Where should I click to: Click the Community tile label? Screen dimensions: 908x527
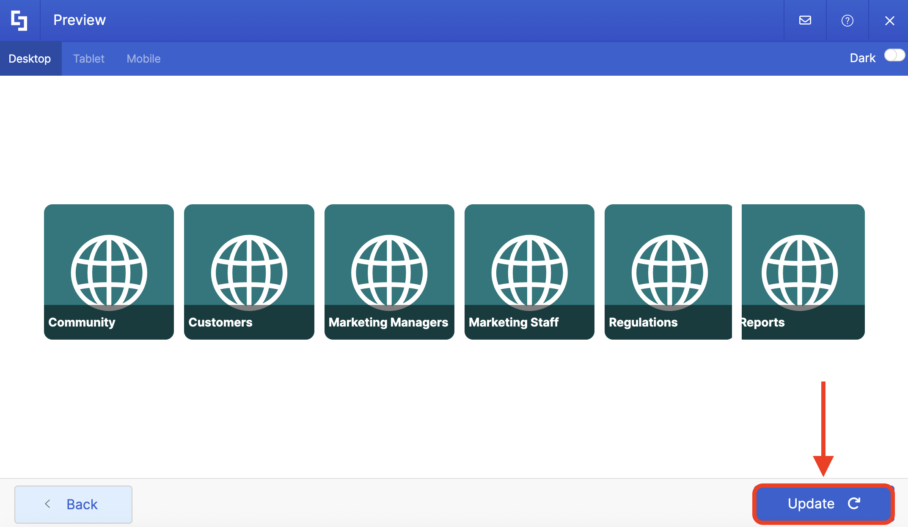(82, 322)
